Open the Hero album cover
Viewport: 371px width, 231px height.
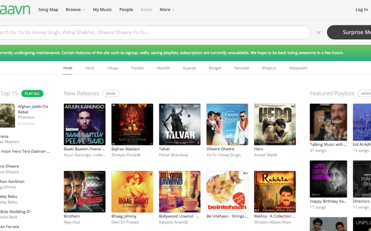pyautogui.click(x=275, y=125)
